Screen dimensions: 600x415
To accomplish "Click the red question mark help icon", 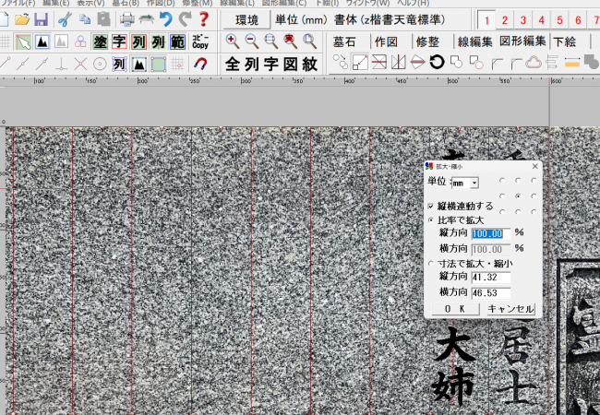I will [204, 19].
